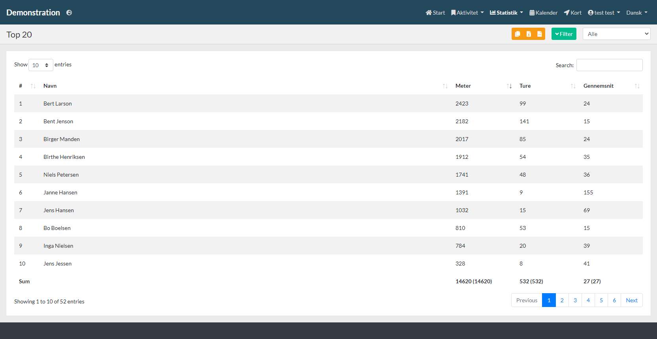Expand the green Filter panel

tap(564, 34)
